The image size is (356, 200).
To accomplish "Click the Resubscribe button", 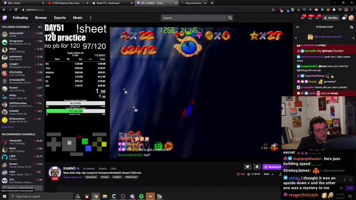I will [x=272, y=167].
